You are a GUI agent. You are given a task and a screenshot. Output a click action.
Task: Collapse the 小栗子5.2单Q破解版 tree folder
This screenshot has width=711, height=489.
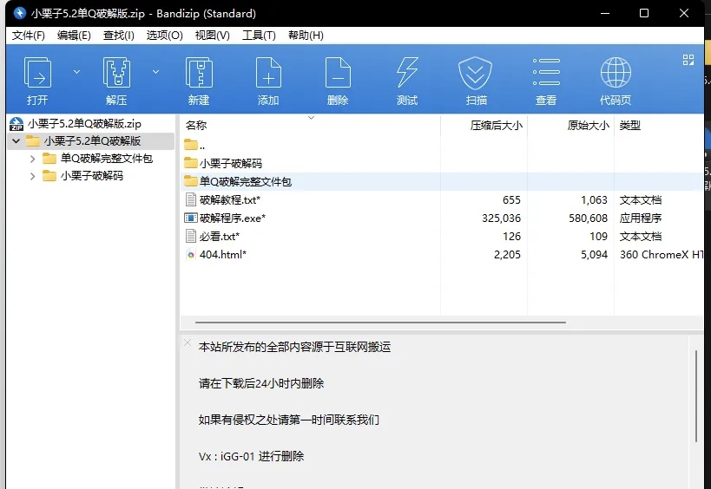click(x=16, y=141)
